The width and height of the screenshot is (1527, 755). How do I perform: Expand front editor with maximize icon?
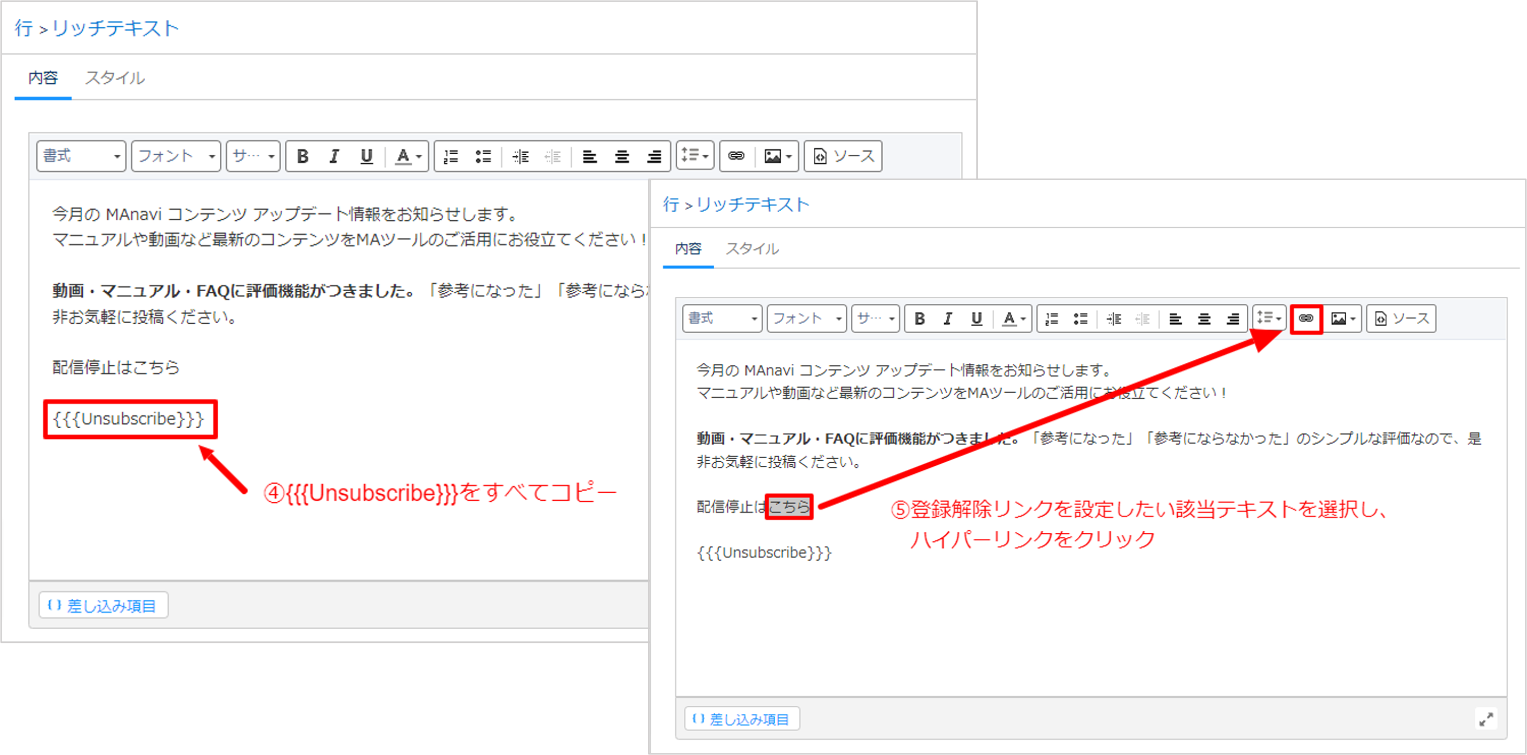tap(1485, 719)
